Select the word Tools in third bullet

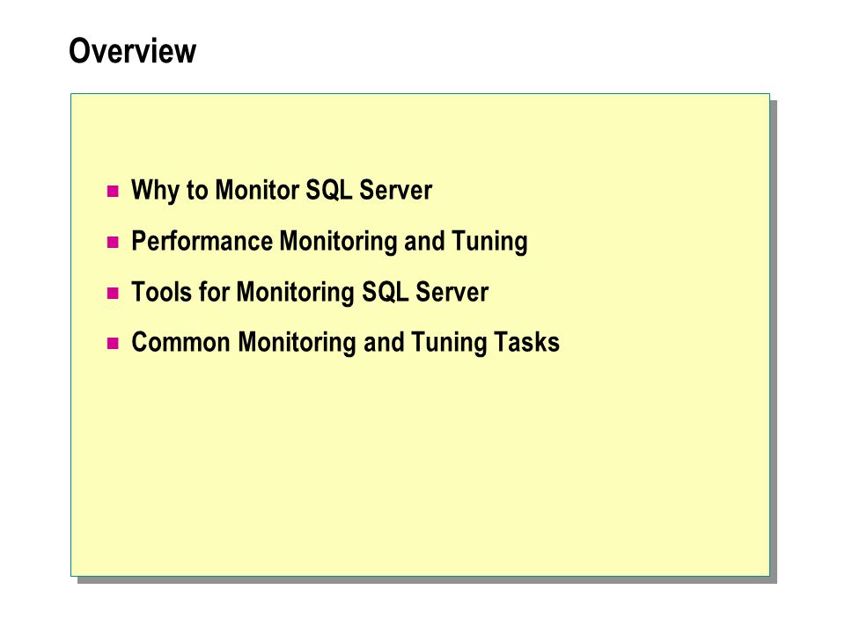point(162,292)
